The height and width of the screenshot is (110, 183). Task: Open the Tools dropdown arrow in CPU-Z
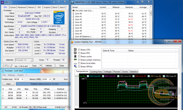tap(40, 66)
